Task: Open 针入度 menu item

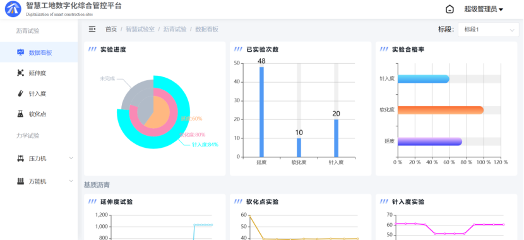Action: coord(39,93)
